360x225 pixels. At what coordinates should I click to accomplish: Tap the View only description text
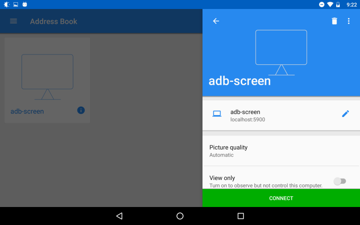266,185
